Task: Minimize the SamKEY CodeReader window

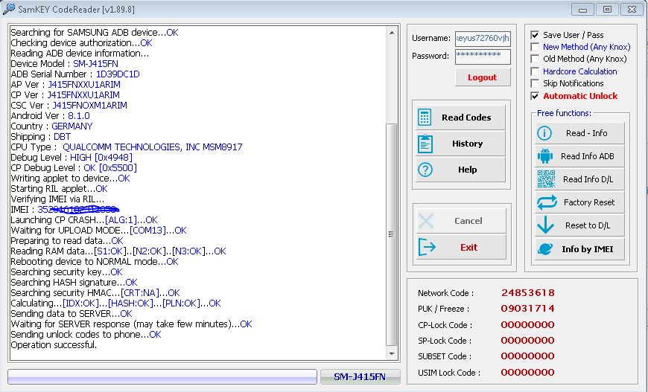Action: pyautogui.click(x=582, y=10)
